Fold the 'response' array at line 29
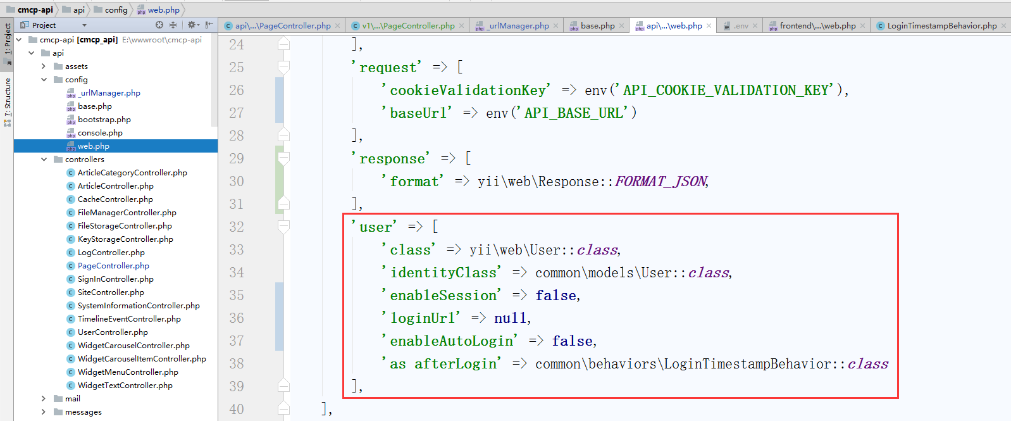The image size is (1011, 421). tap(284, 158)
